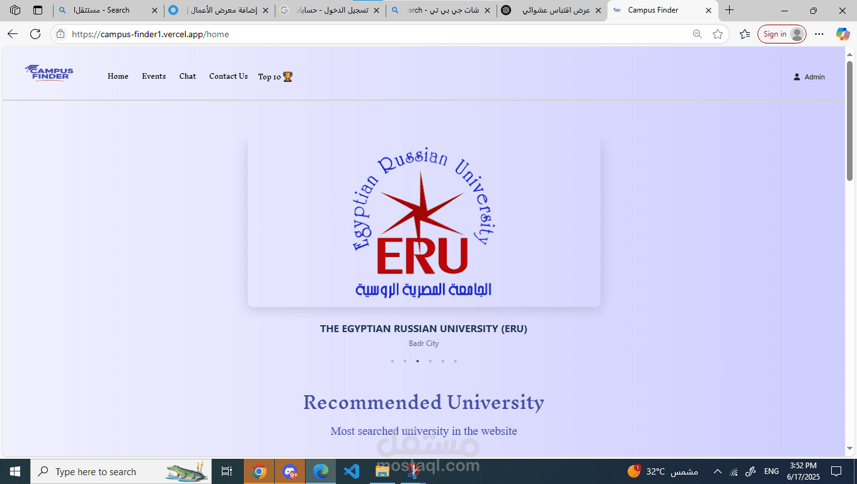Viewport: 857px width, 484px height.
Task: Click the ERU university logo slide
Action: click(x=424, y=222)
